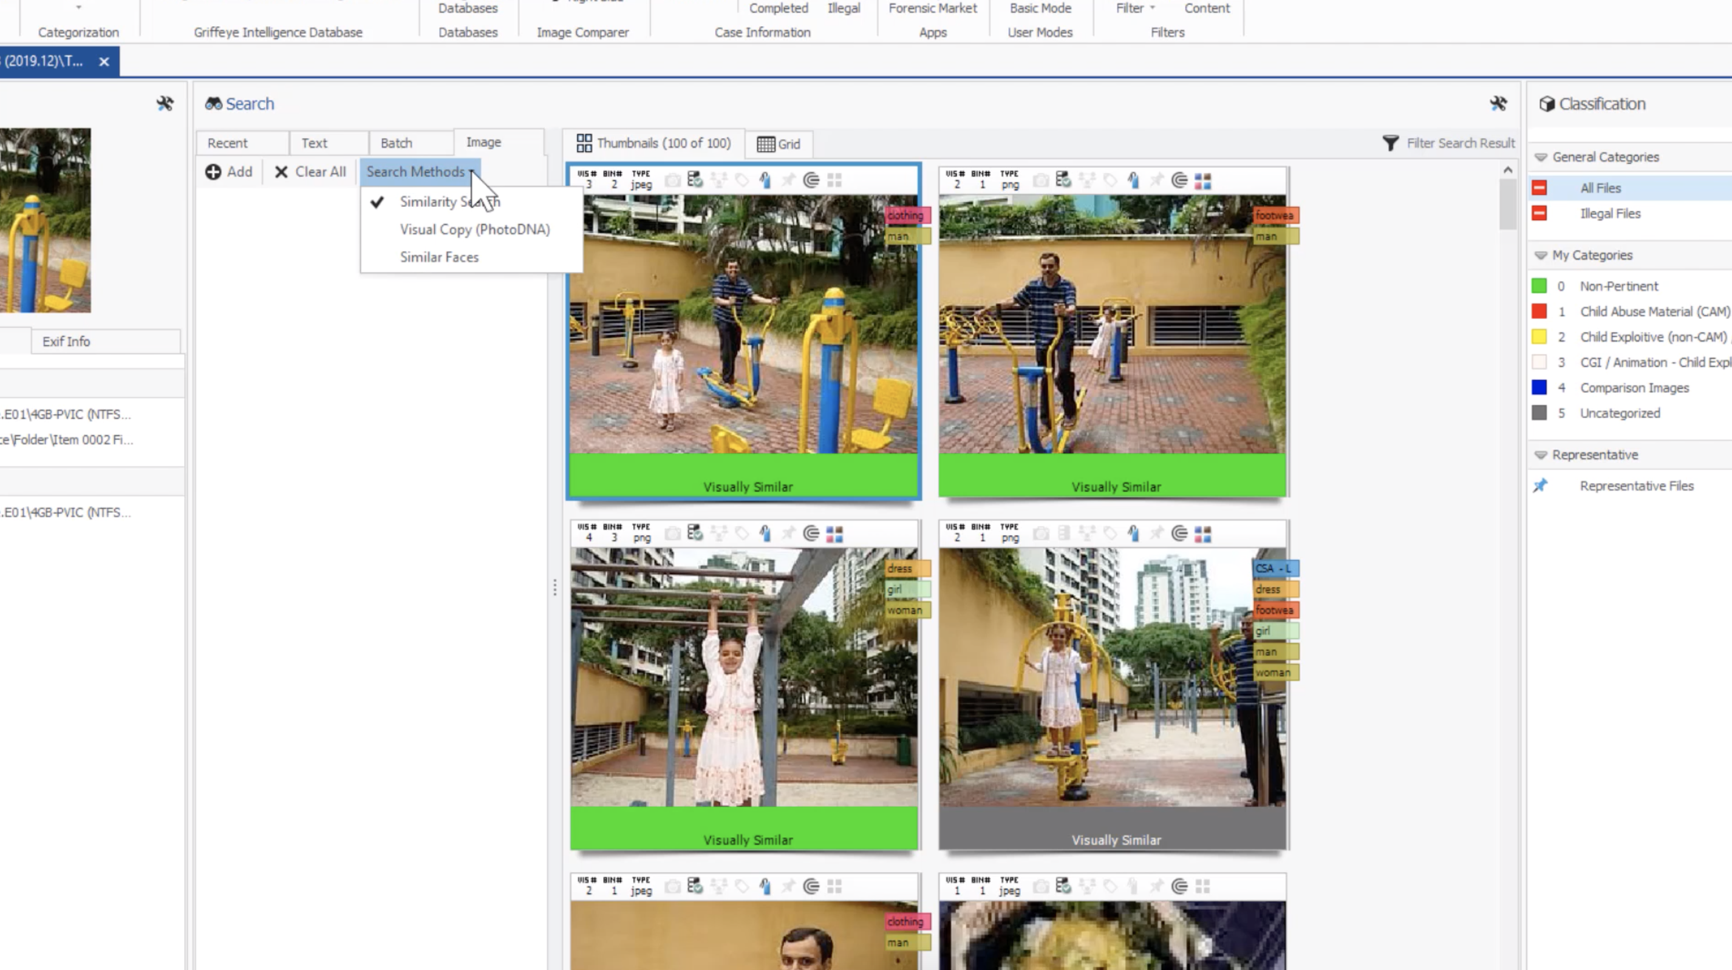Screen dimensions: 1732x970
Task: Click the grey grid icon on the first jpeg thumbnail
Action: [x=834, y=180]
